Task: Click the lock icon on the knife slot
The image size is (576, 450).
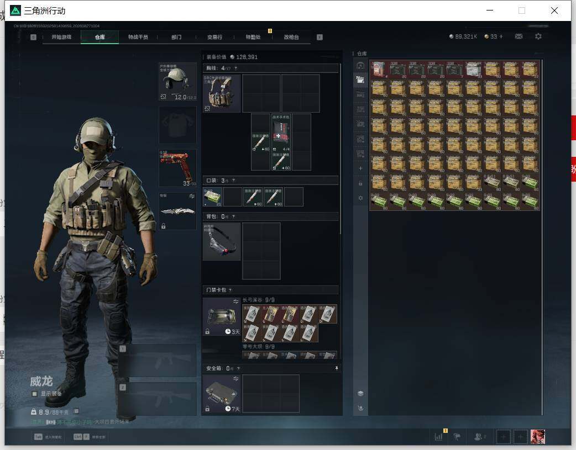Action: click(164, 226)
